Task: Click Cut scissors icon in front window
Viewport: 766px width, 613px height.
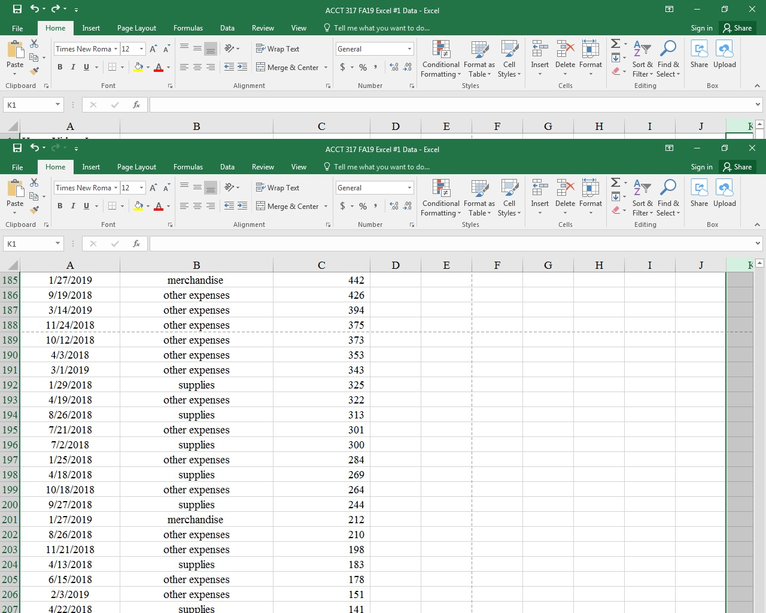Action: coord(34,183)
